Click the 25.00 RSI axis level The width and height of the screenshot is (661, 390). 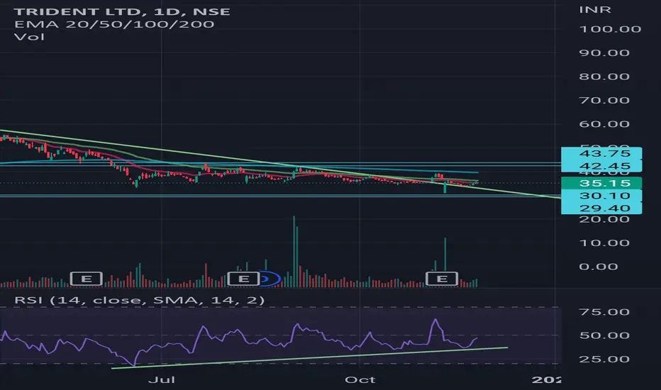click(604, 360)
